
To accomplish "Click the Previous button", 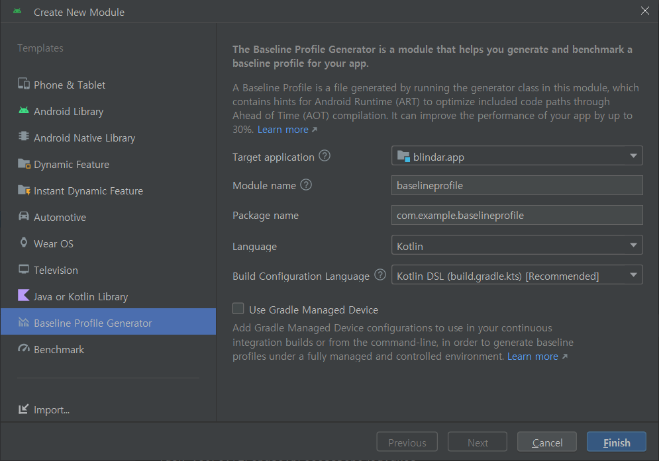I will [x=407, y=442].
